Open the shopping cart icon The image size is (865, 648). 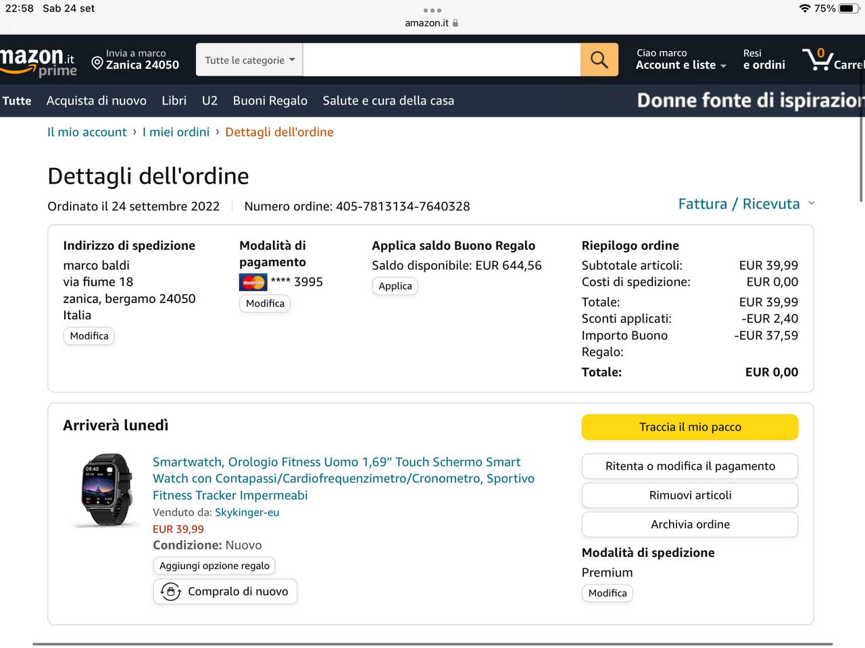(x=818, y=60)
